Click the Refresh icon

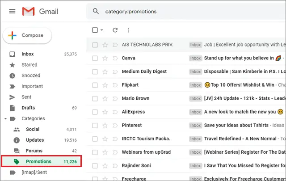(115, 30)
